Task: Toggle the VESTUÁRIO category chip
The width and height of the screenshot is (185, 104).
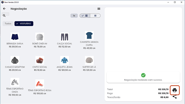Action: point(24,24)
